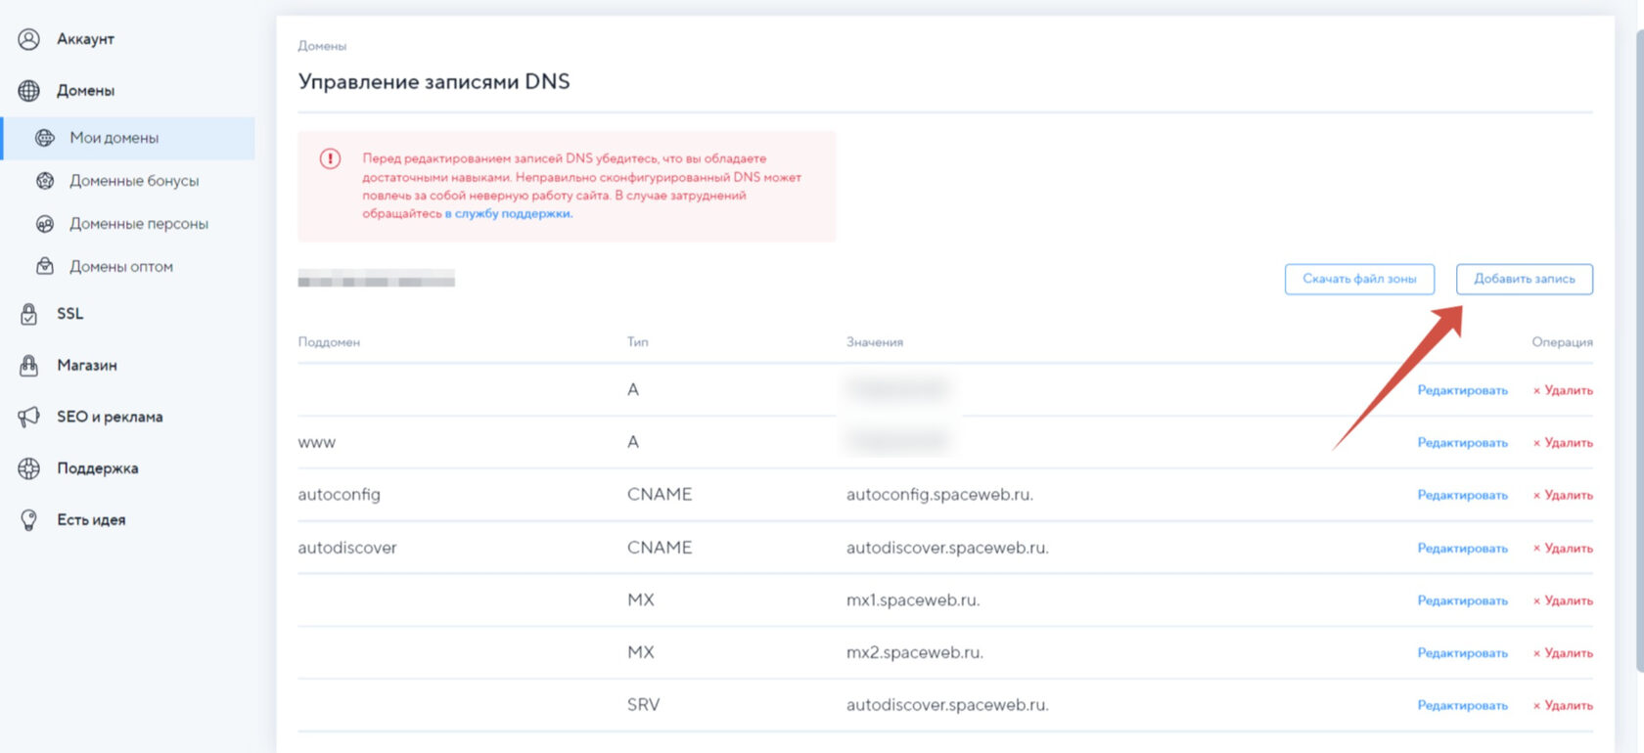Click the Домены breadcrumb above the title
The width and height of the screenshot is (1644, 753).
click(322, 46)
